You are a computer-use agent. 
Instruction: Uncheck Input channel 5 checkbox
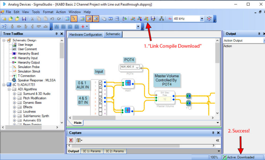(100, 102)
